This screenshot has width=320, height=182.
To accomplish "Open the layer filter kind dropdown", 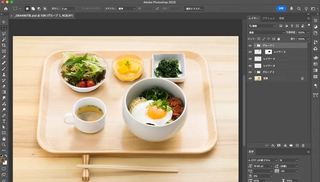I will [x=262, y=26].
